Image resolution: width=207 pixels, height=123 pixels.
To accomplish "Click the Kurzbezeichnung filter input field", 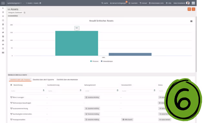I will (63, 91).
